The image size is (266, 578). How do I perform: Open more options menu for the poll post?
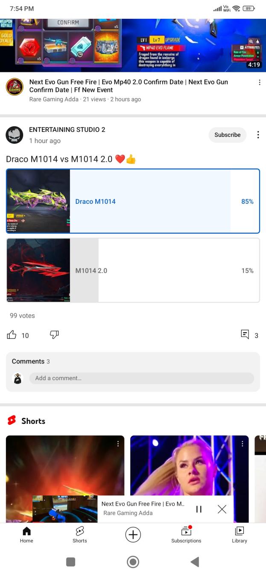(x=258, y=135)
